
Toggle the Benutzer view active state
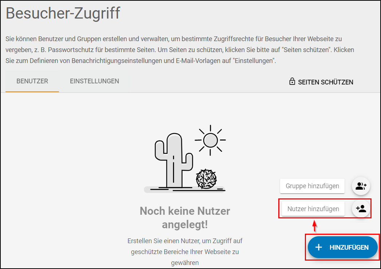pos(32,81)
